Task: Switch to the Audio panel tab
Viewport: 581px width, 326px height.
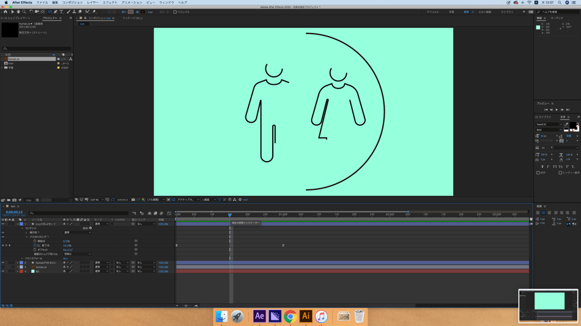Action: tap(557, 18)
